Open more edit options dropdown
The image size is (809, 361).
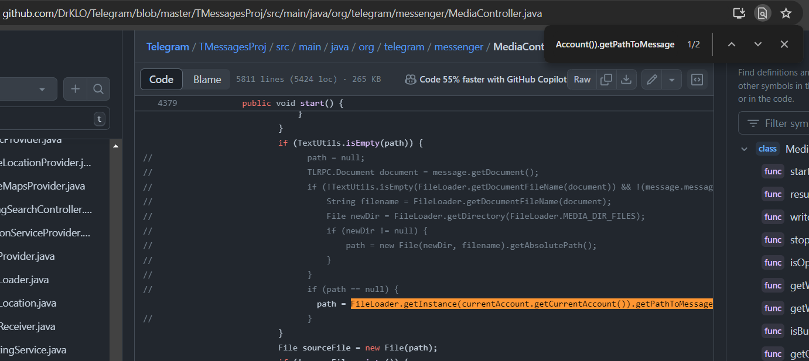point(672,80)
